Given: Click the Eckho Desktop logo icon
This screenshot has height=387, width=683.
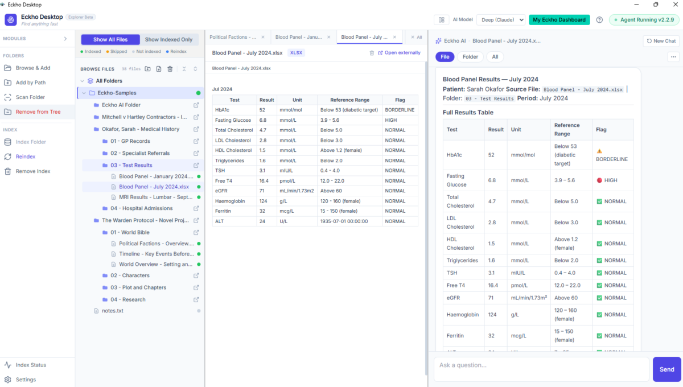Looking at the screenshot, I should (11, 20).
